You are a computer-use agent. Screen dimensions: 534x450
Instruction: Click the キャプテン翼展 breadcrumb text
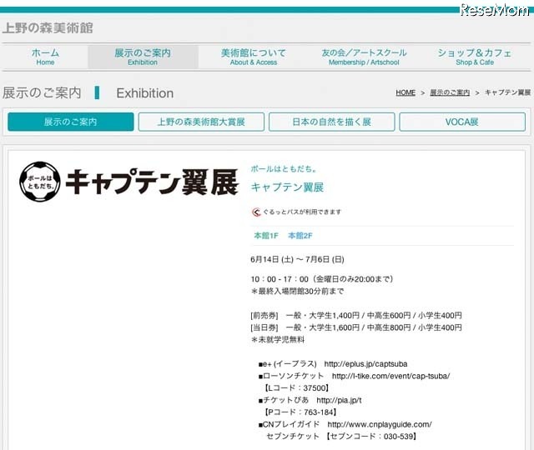508,92
